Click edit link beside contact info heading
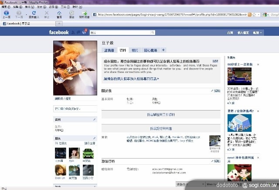Screen dimensions: 279x190 coord(216,161)
